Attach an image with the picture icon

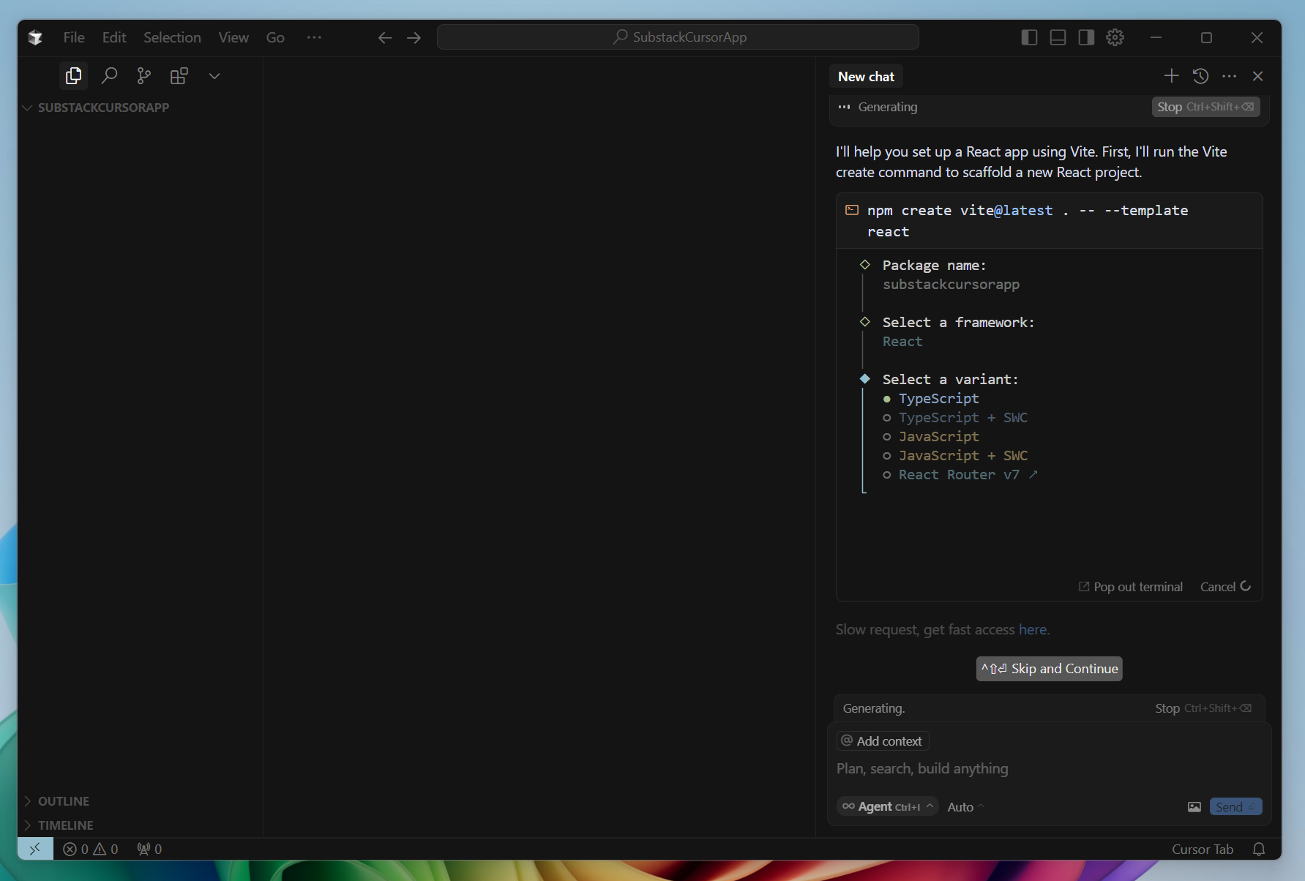pos(1194,806)
